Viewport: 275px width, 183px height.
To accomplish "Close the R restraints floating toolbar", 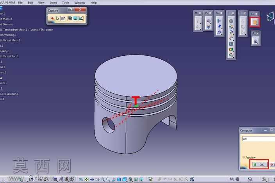I will coord(221,13).
